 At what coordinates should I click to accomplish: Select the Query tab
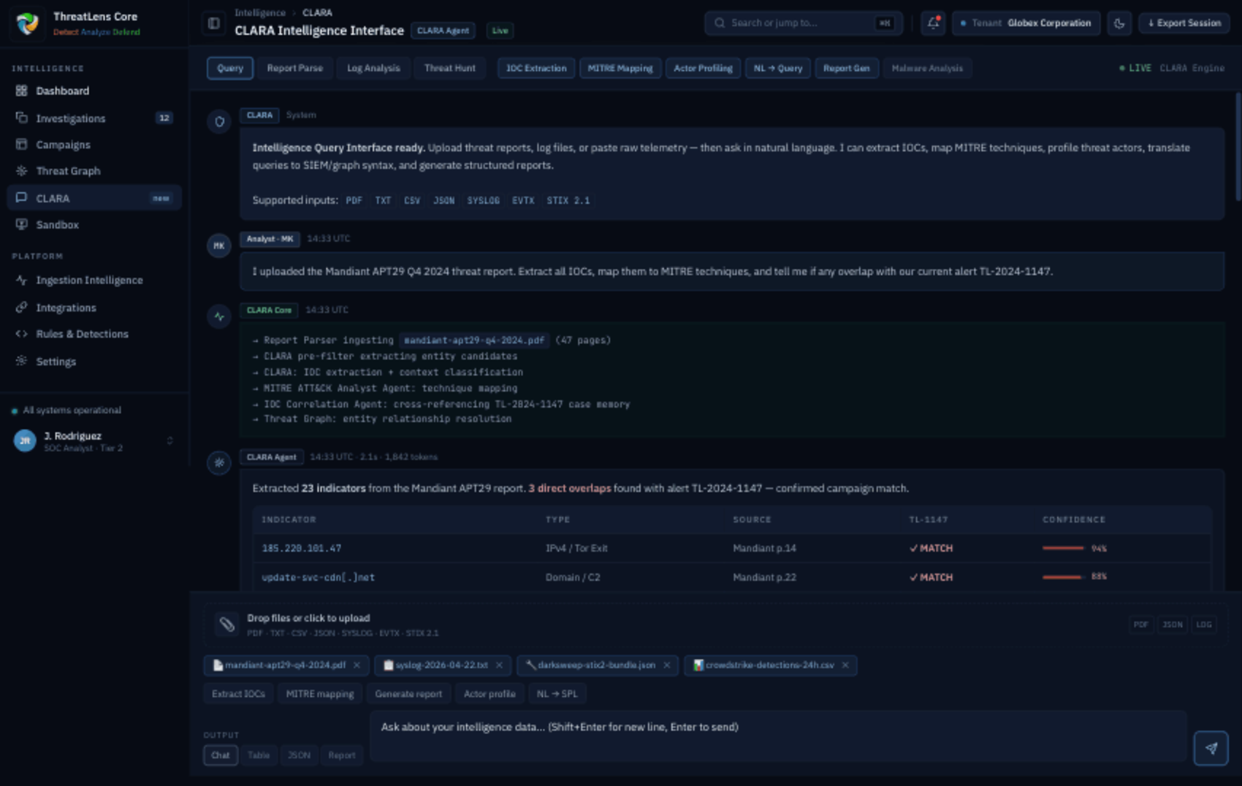point(229,68)
